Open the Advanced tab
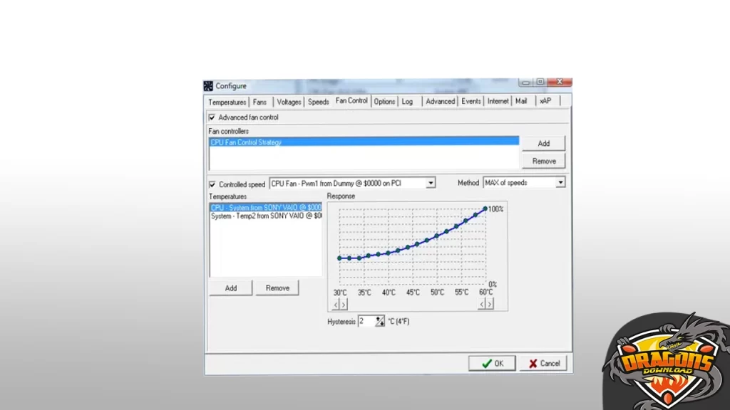The width and height of the screenshot is (730, 410). click(x=440, y=101)
